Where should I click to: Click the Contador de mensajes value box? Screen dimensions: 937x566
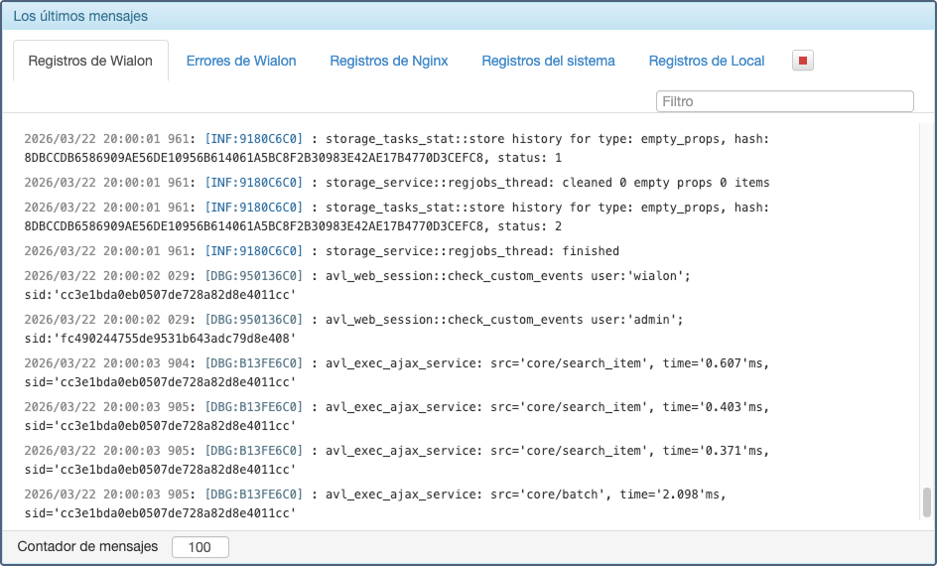click(x=200, y=547)
